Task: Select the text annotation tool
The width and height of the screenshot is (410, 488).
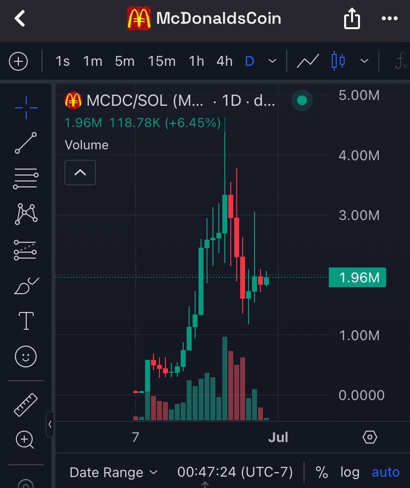Action: (x=26, y=320)
